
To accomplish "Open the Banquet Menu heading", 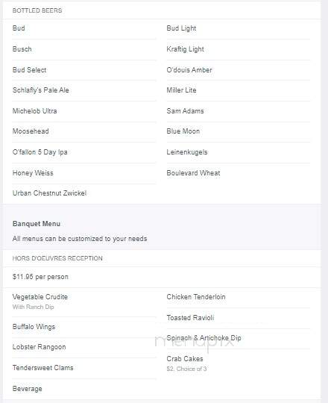I will [x=37, y=224].
